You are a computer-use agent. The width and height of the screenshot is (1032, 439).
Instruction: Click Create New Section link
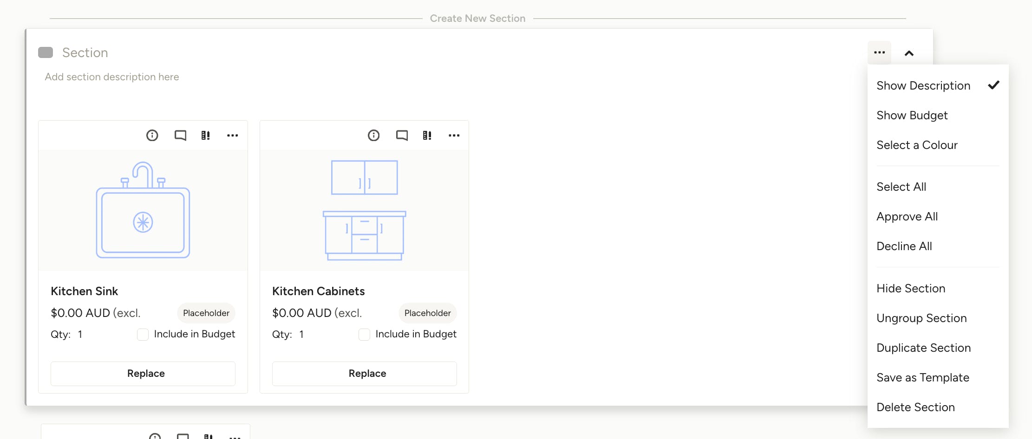click(x=477, y=19)
